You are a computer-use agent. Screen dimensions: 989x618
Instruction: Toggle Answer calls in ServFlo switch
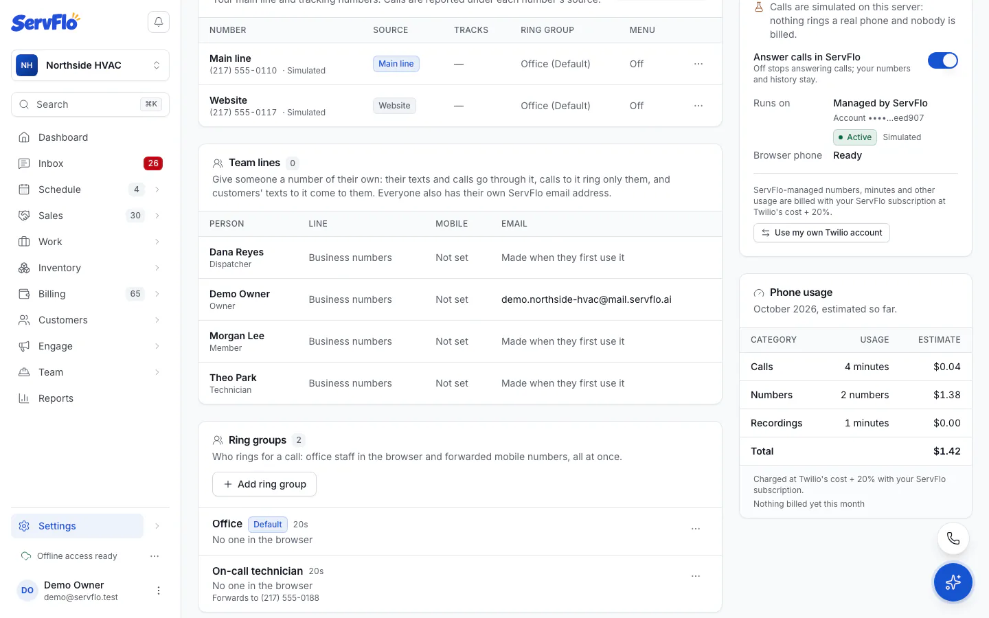(943, 60)
